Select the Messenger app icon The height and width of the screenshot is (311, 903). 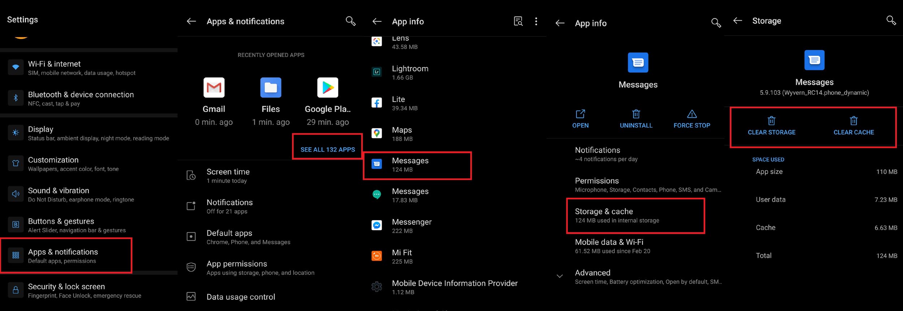(377, 225)
